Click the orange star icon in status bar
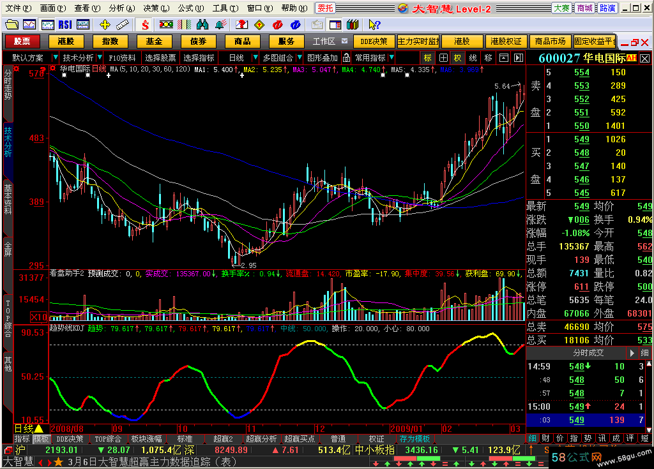The width and height of the screenshot is (654, 469). tap(58, 462)
